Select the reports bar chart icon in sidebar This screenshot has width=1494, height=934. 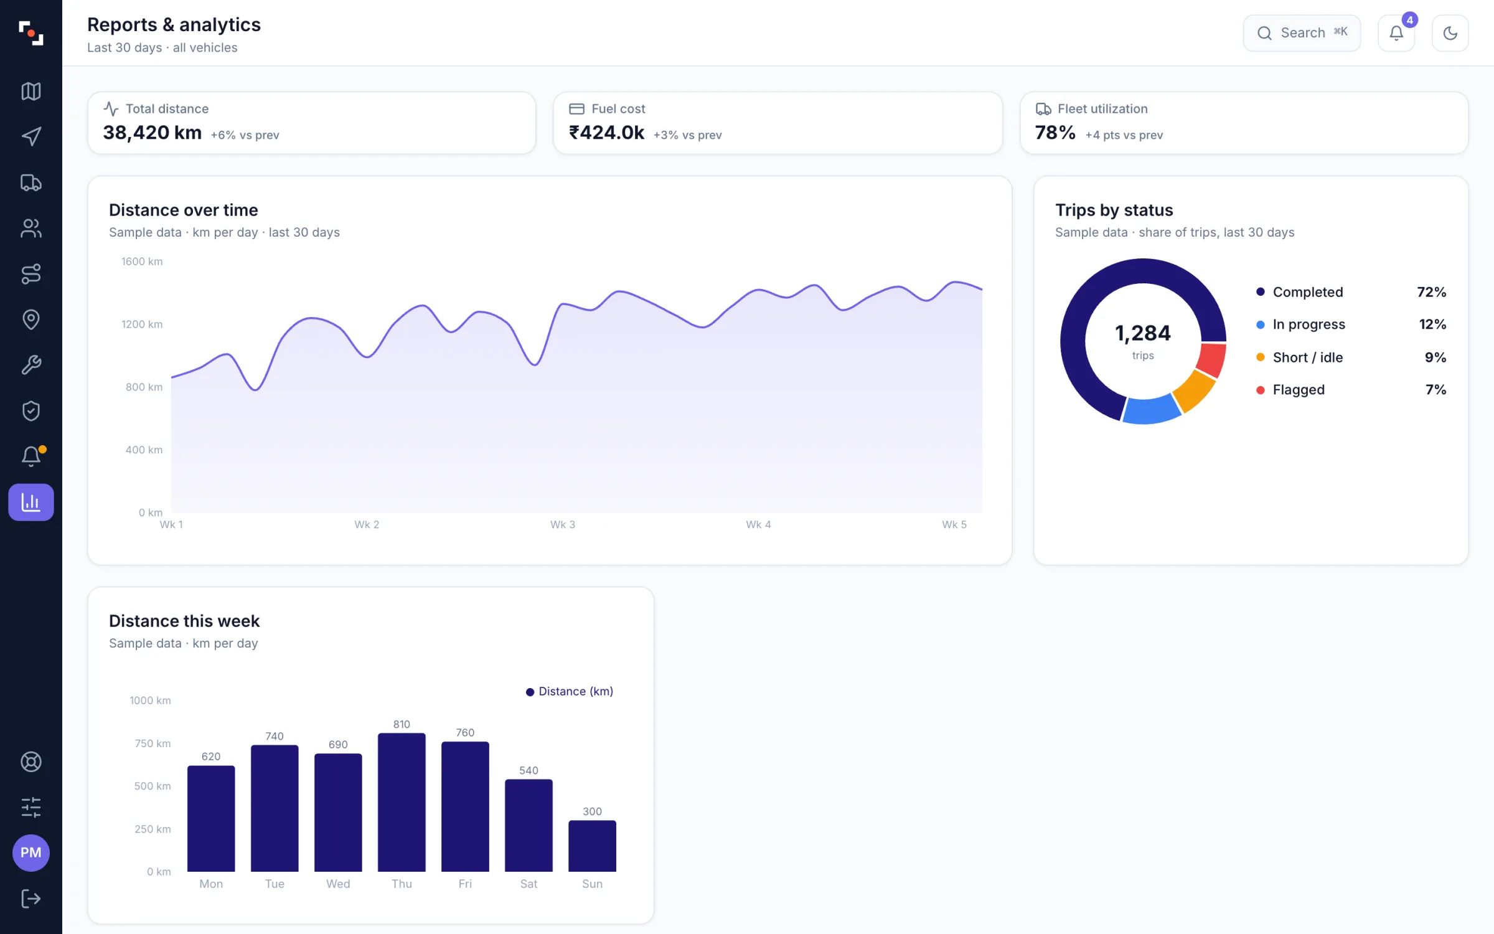coord(31,502)
